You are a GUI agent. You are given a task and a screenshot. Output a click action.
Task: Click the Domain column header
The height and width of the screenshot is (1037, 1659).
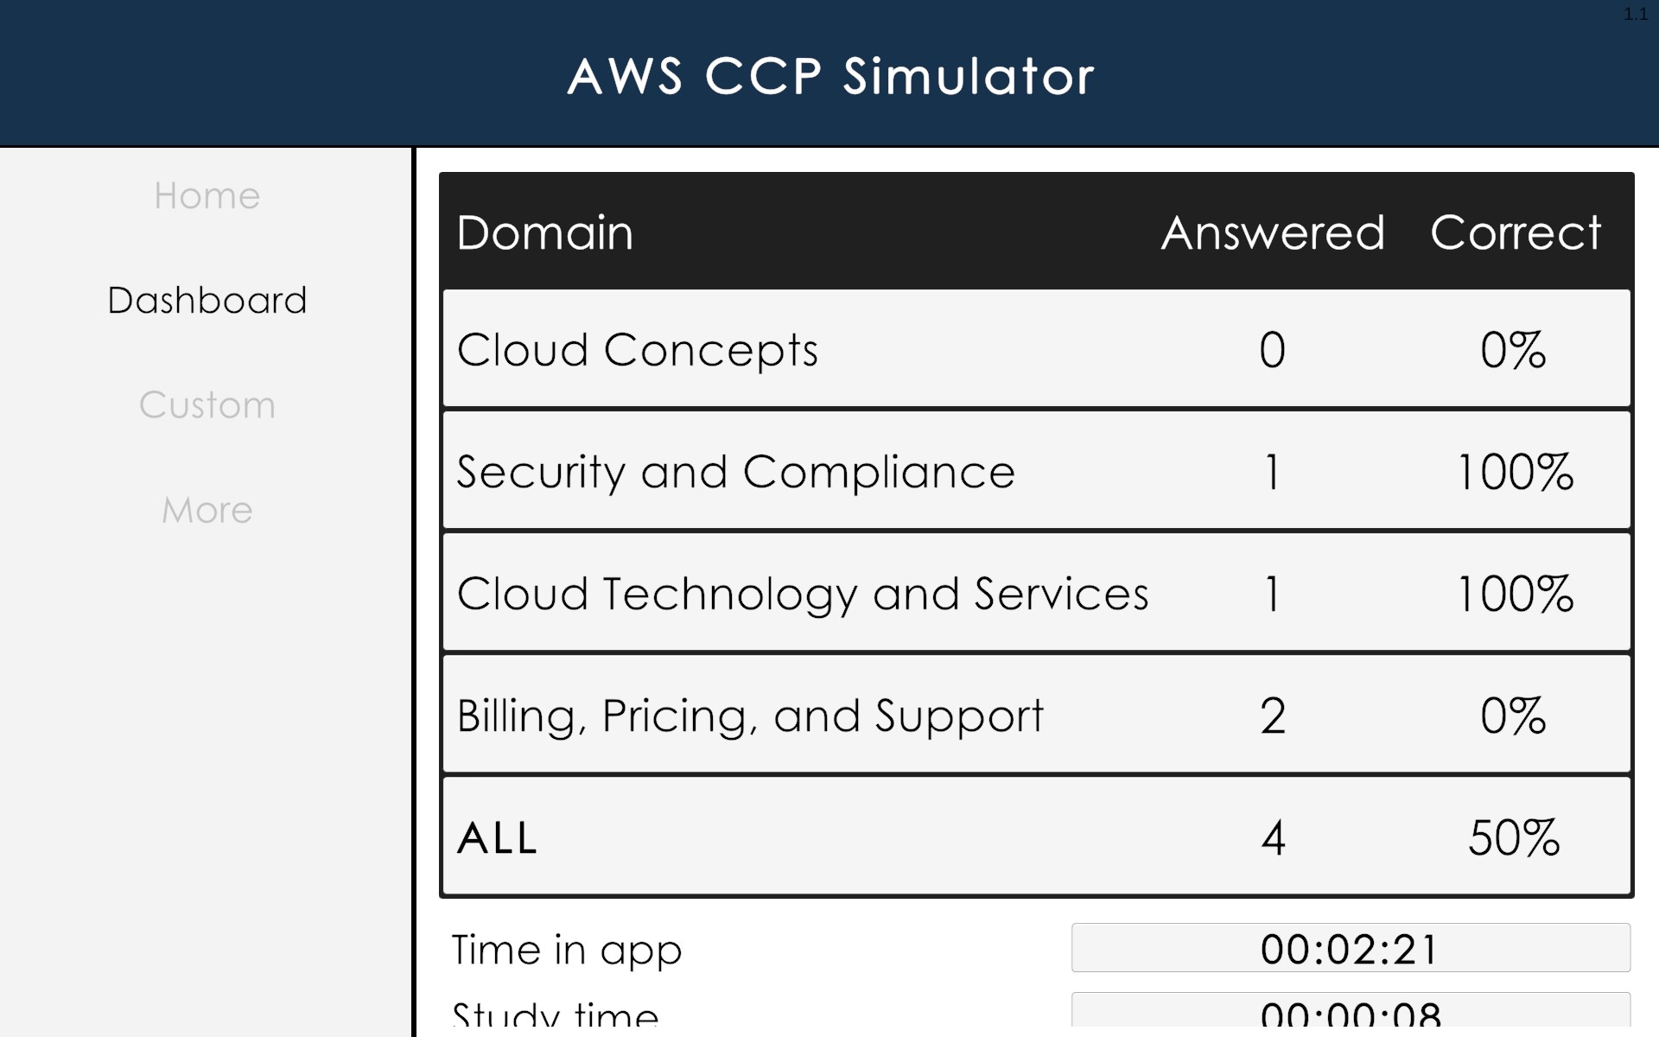click(x=545, y=232)
